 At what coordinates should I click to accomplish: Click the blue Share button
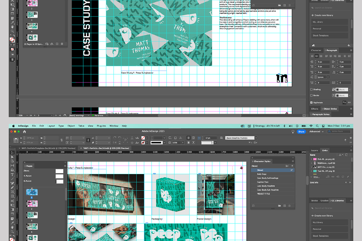pyautogui.click(x=301, y=132)
